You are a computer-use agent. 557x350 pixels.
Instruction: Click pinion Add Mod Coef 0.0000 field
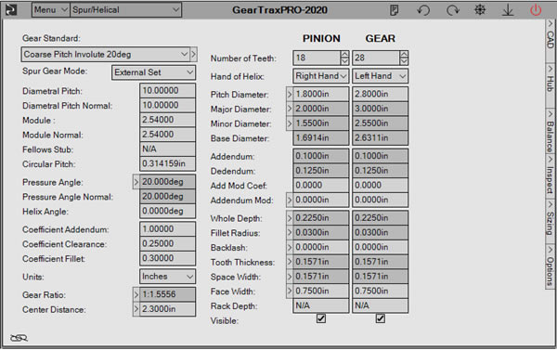point(321,186)
